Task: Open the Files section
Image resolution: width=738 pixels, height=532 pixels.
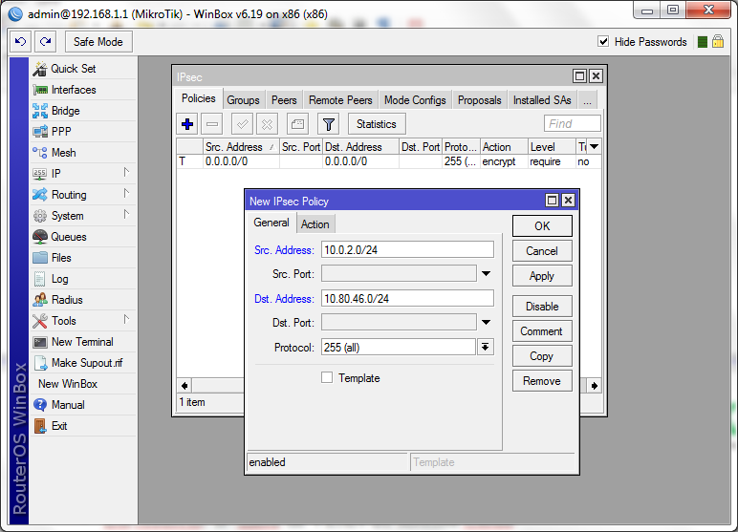Action: 83,258
